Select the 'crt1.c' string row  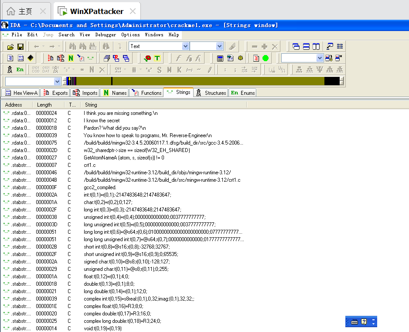90,165
